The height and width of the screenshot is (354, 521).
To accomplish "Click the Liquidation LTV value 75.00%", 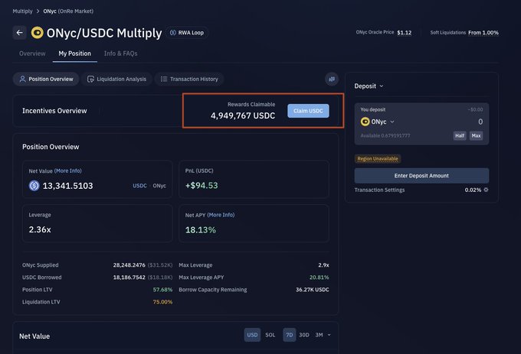I will click(162, 302).
